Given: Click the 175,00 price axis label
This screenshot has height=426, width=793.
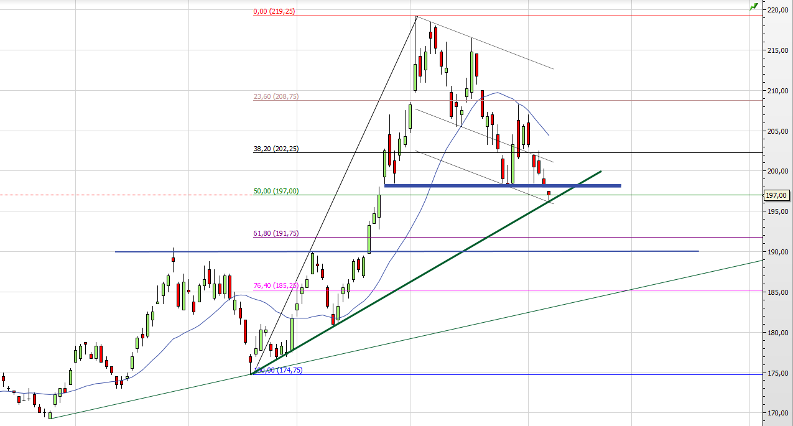Looking at the screenshot, I should pyautogui.click(x=778, y=373).
